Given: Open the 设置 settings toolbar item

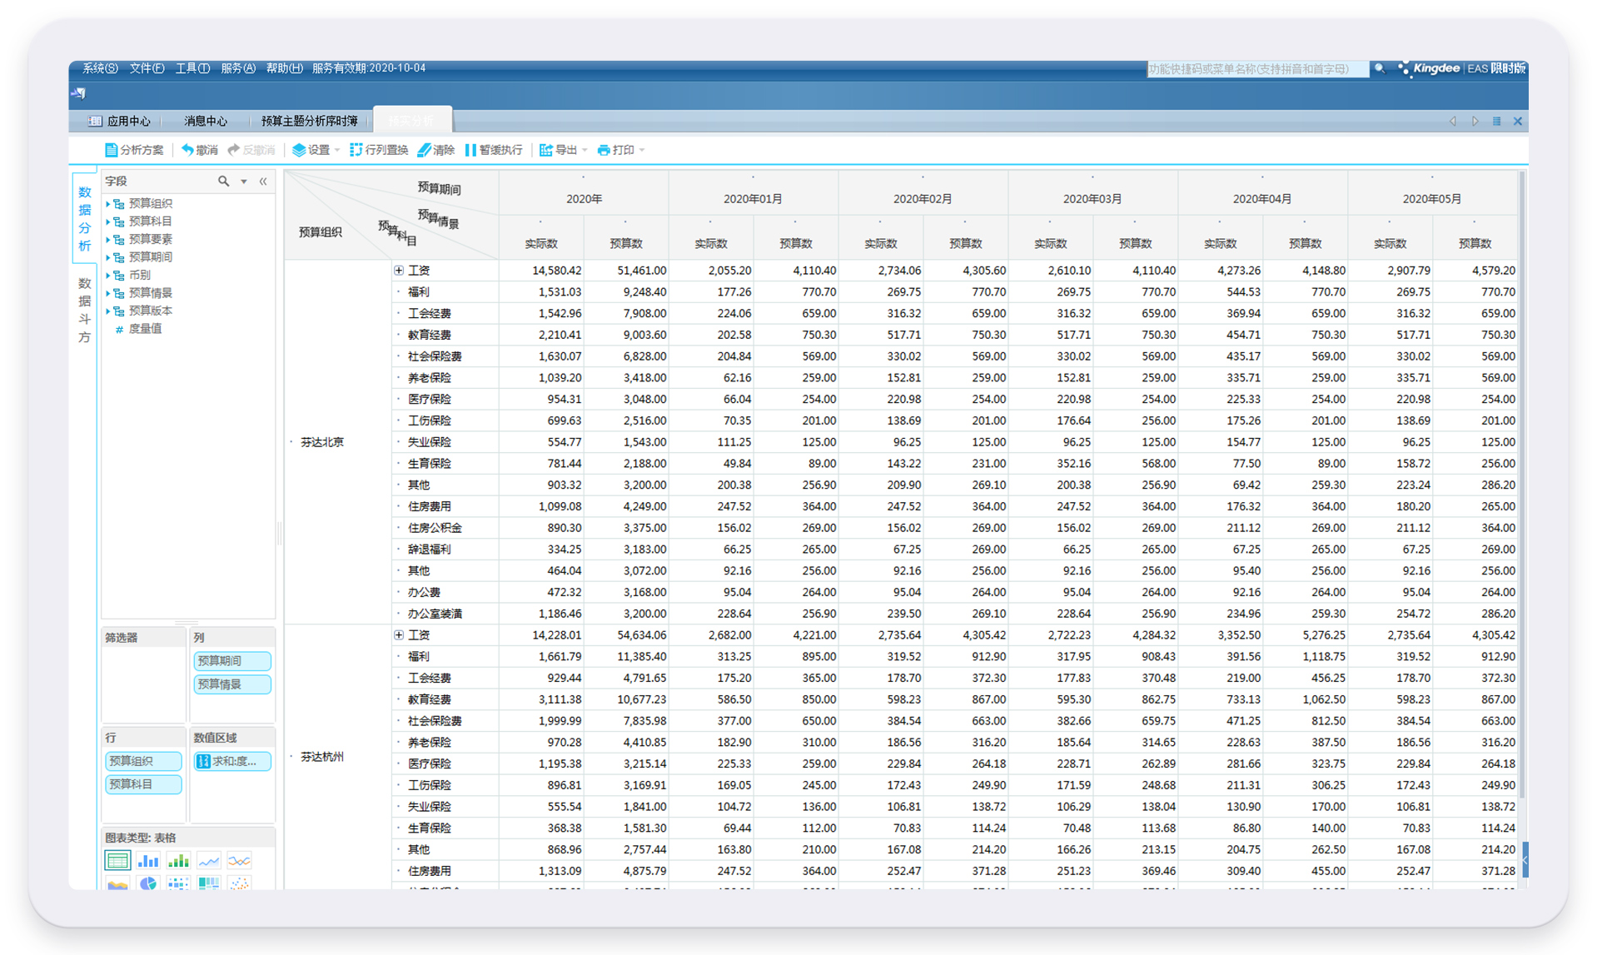Looking at the screenshot, I should [x=311, y=150].
